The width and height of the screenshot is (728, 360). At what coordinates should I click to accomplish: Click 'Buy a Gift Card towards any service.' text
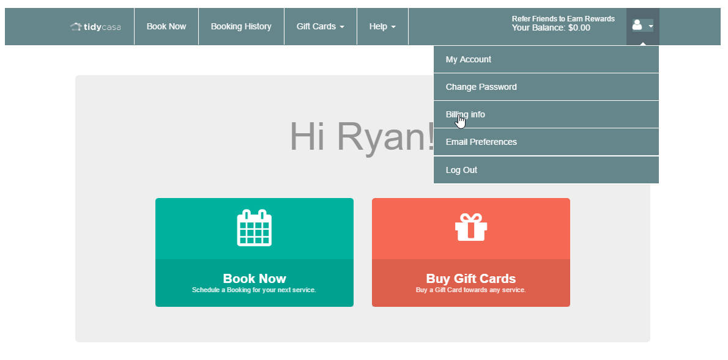click(471, 290)
